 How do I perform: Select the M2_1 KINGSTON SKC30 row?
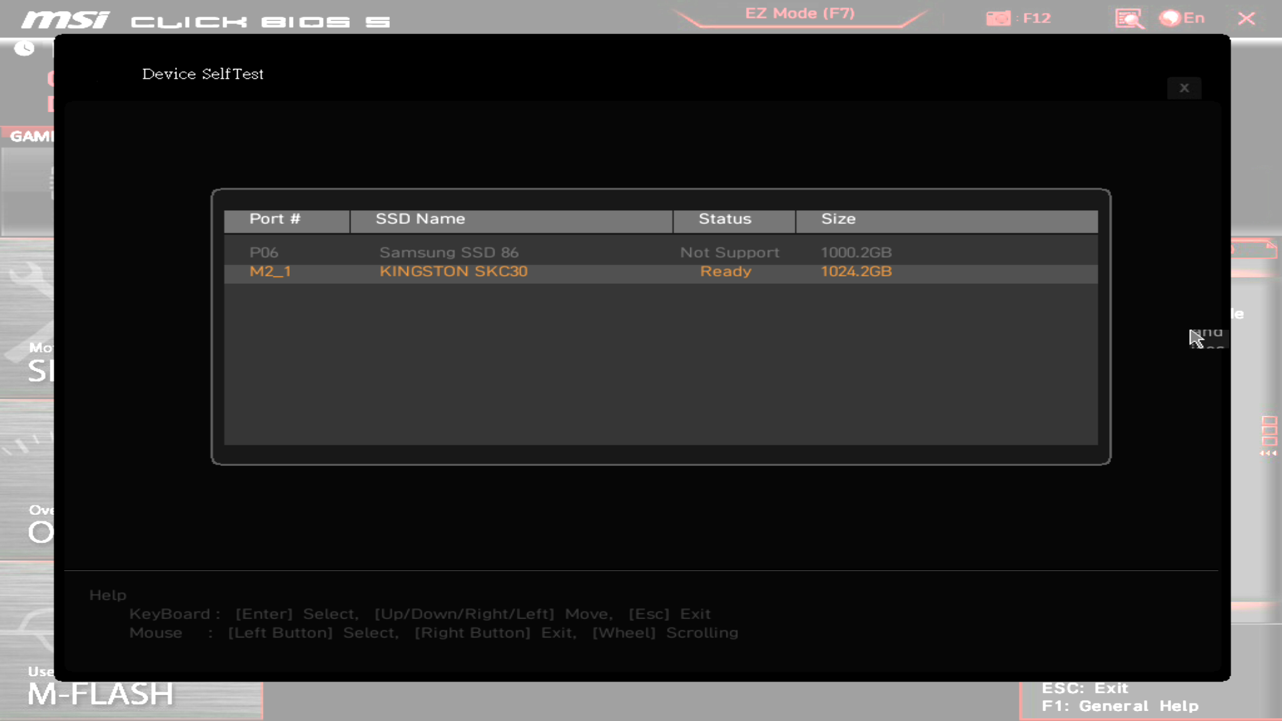453,272
